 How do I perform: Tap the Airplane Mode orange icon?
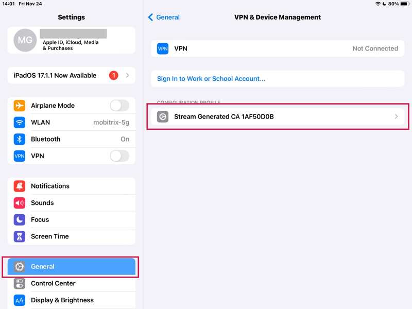tap(20, 106)
